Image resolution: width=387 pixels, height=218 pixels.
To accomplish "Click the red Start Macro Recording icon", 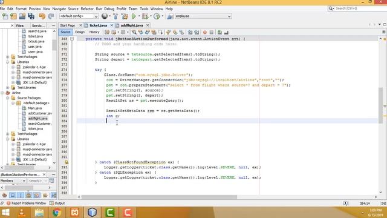I will pyautogui.click(x=205, y=32).
